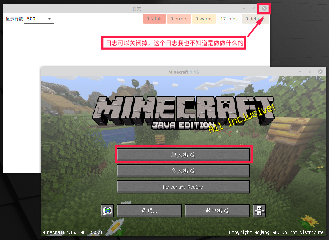Image resolution: width=329 pixels, height=240 pixels.
Task: Toggle the 0 debugs log filter
Action: (x=255, y=19)
